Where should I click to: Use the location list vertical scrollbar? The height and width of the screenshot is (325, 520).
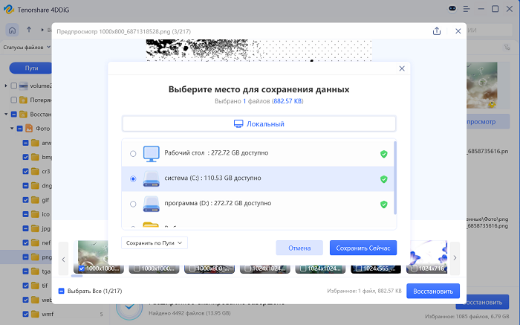(394, 178)
